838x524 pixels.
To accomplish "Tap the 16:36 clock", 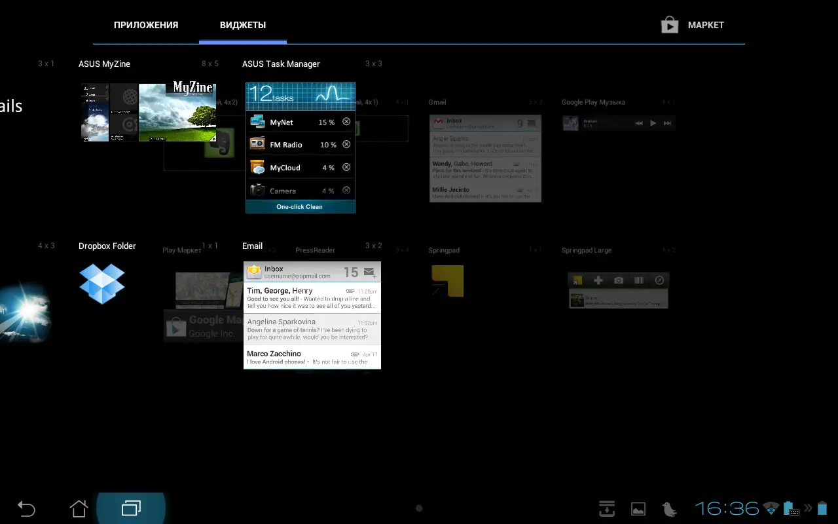I will (727, 508).
